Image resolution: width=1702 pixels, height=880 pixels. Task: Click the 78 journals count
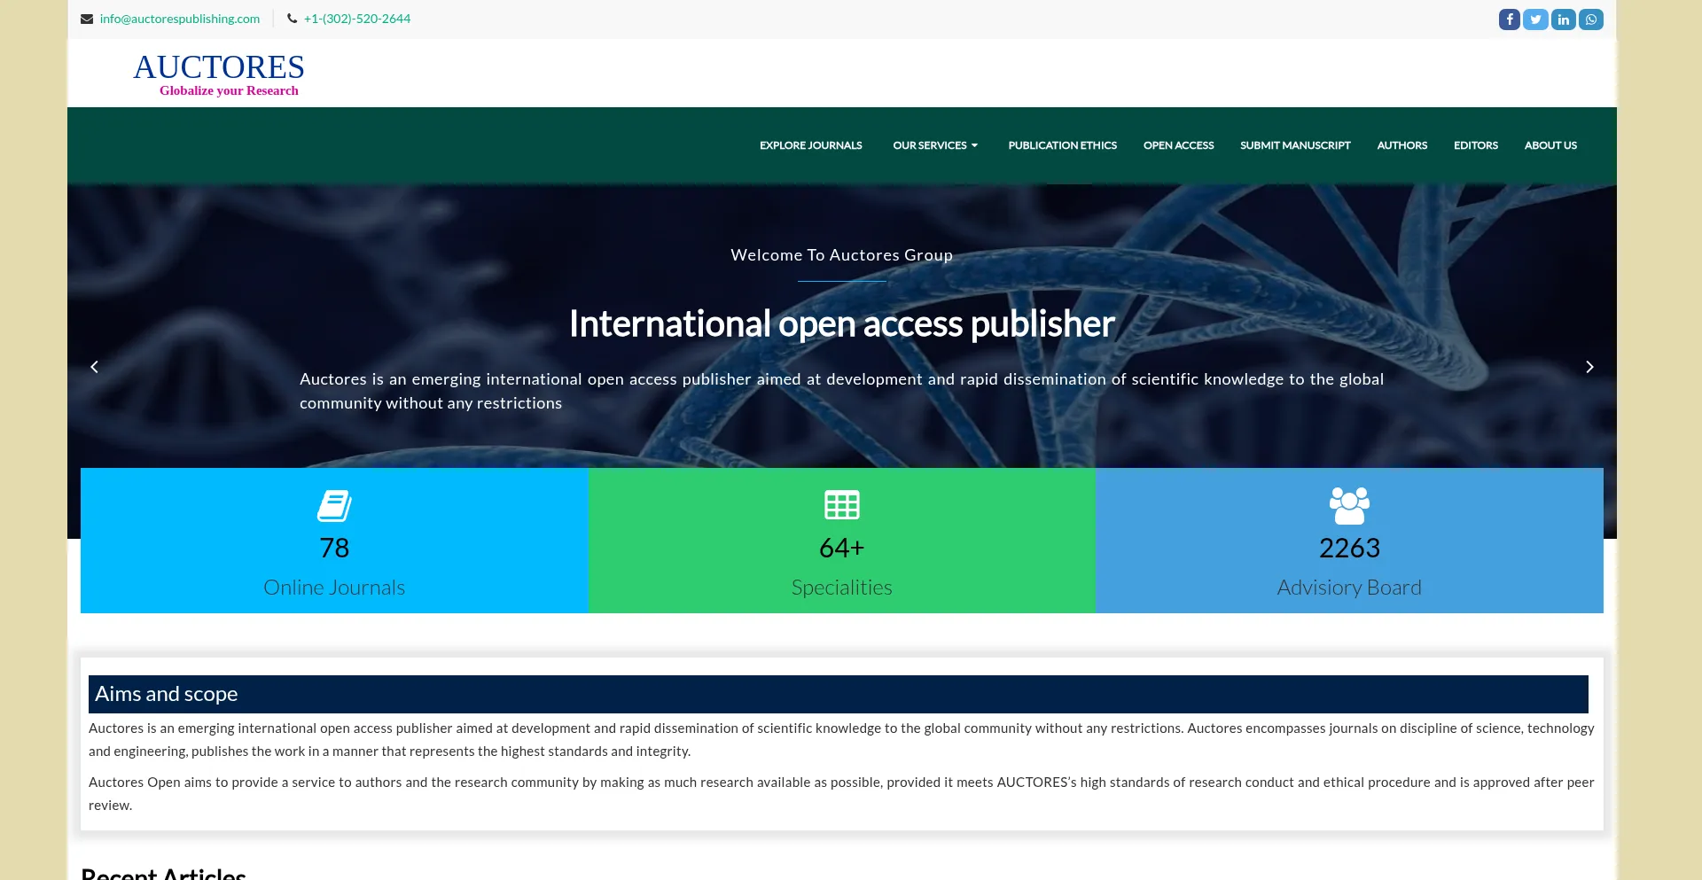(x=334, y=548)
